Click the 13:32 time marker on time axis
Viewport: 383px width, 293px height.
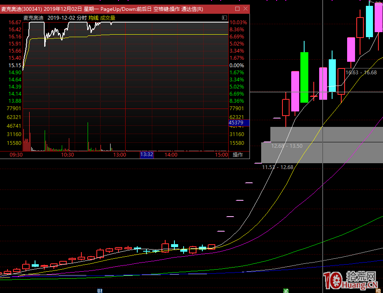click(x=146, y=155)
